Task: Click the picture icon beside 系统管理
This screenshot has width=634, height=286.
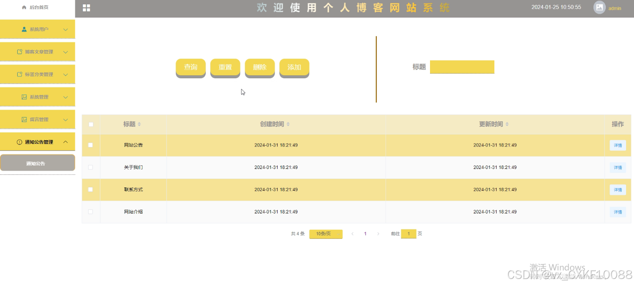Action: click(x=24, y=97)
